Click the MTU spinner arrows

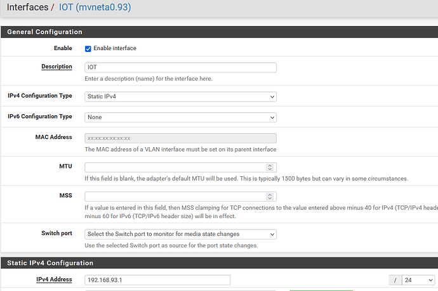(270, 167)
